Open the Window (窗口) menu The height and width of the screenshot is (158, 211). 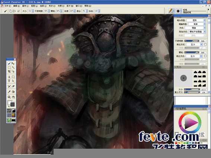click(x=79, y=6)
